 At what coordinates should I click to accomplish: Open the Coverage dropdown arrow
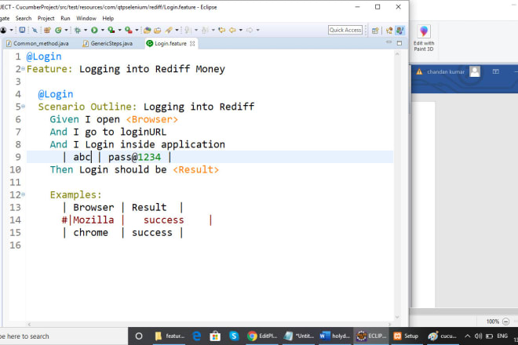point(119,31)
